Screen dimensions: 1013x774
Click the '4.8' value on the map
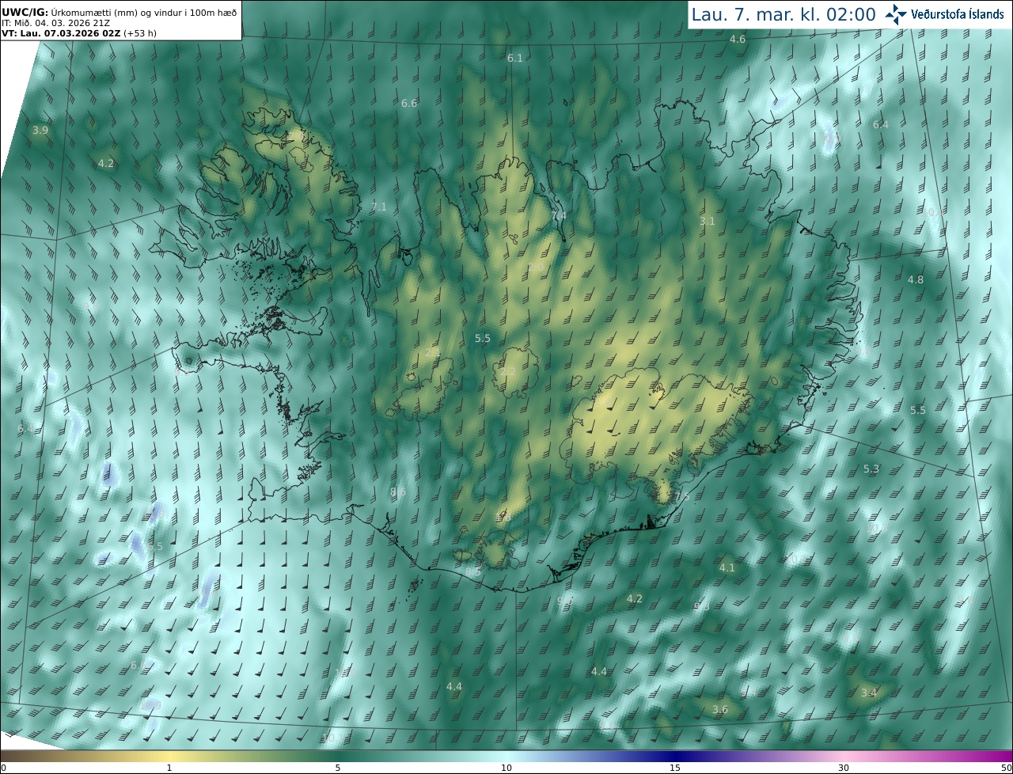click(916, 280)
